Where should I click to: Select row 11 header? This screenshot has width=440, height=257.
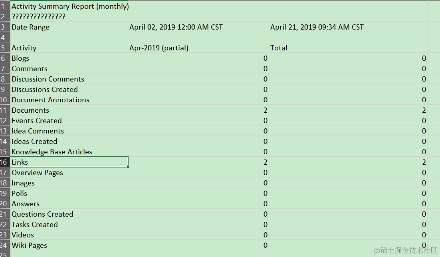pos(4,110)
